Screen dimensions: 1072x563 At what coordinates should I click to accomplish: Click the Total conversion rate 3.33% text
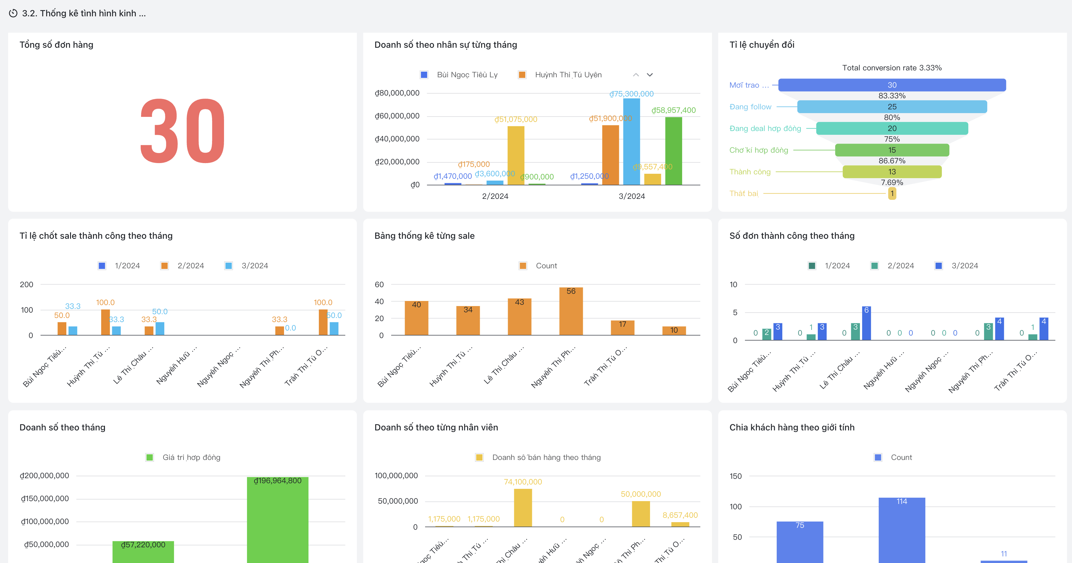[892, 68]
